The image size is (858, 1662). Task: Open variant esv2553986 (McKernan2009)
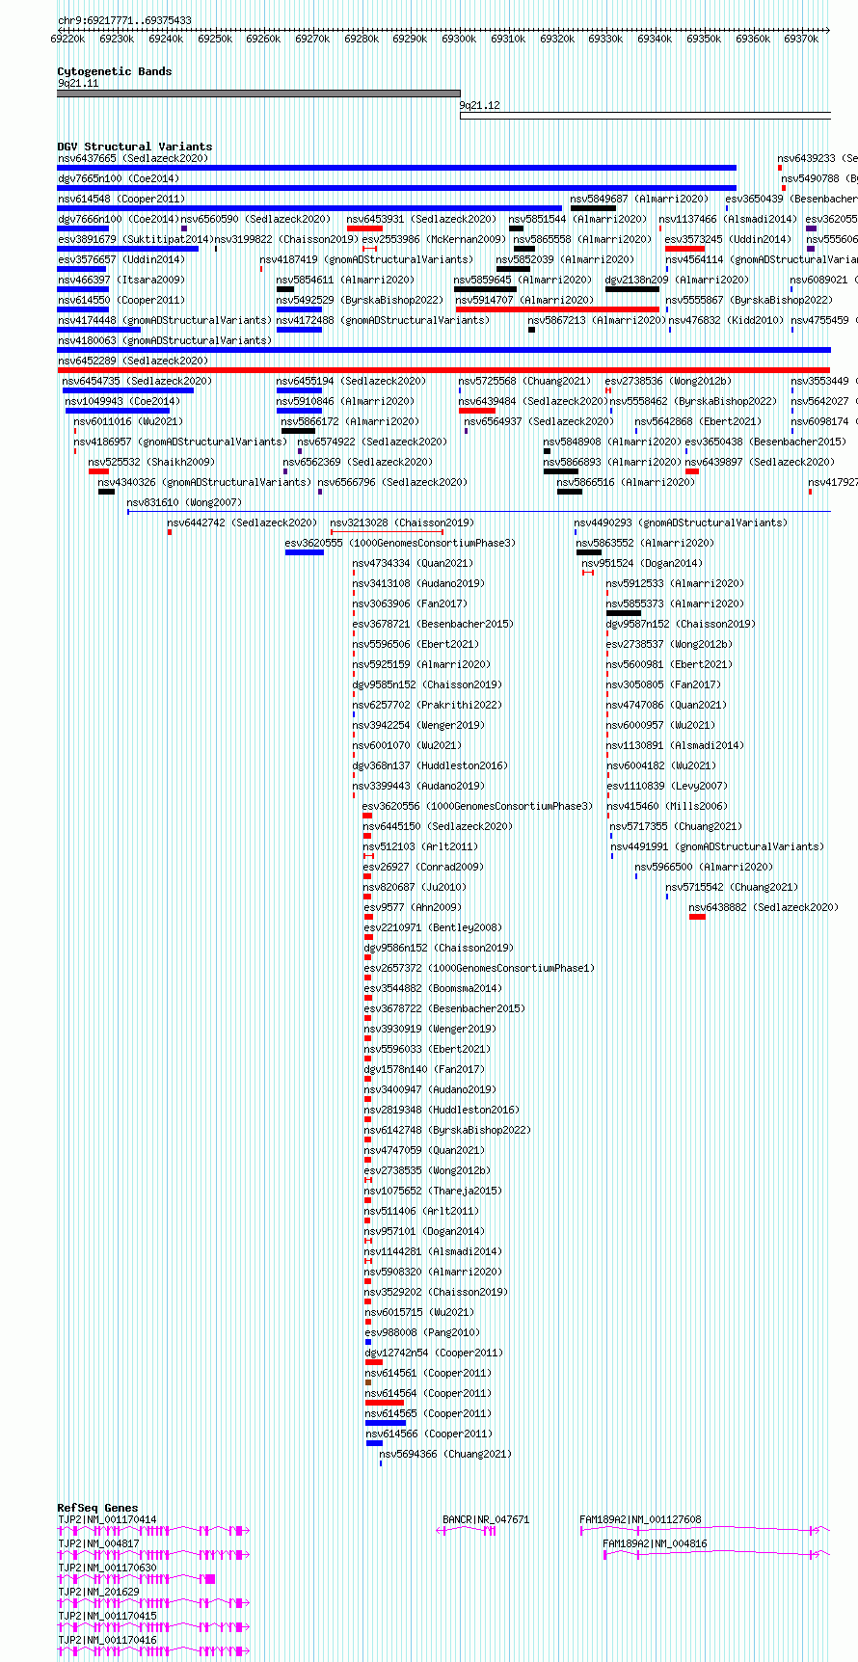[434, 239]
